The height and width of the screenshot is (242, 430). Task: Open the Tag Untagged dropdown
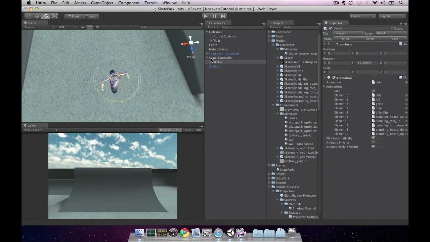pos(348,33)
